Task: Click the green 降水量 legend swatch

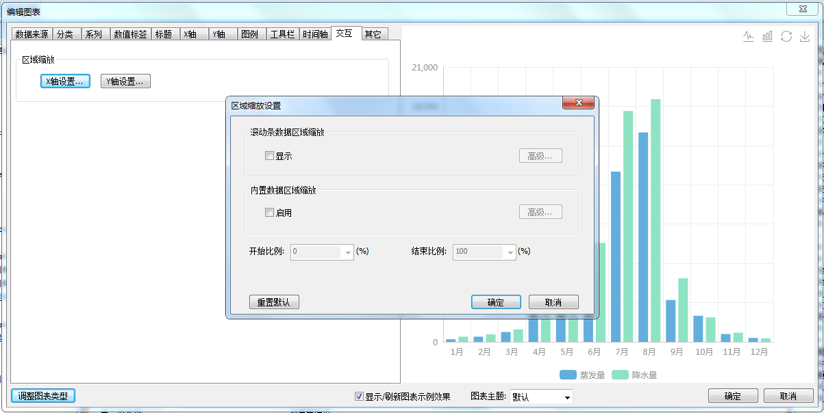Action: coord(620,375)
